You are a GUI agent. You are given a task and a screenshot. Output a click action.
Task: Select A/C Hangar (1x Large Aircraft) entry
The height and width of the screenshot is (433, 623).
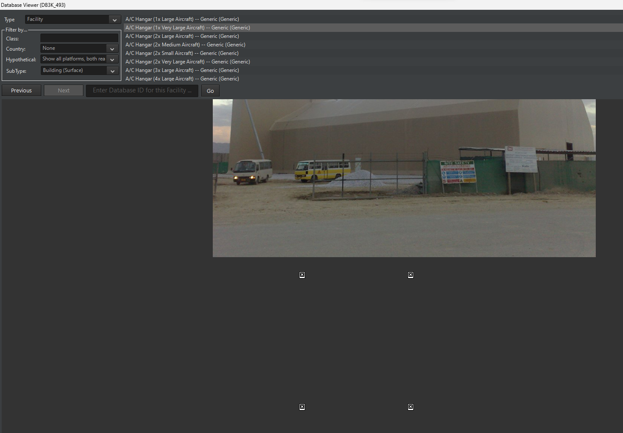tap(373, 19)
